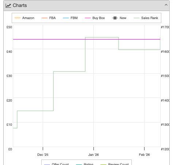Click the £40 price axis label
This screenshot has width=173, height=165.
click(9, 52)
